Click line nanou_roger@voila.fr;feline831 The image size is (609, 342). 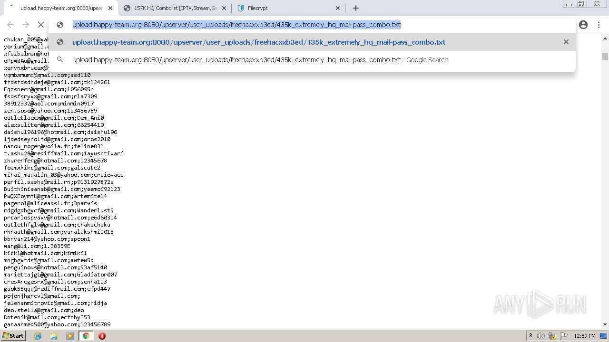point(54,146)
